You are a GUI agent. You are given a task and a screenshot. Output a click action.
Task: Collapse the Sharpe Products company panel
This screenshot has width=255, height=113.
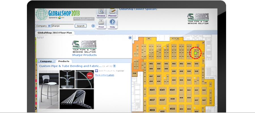[130, 38]
